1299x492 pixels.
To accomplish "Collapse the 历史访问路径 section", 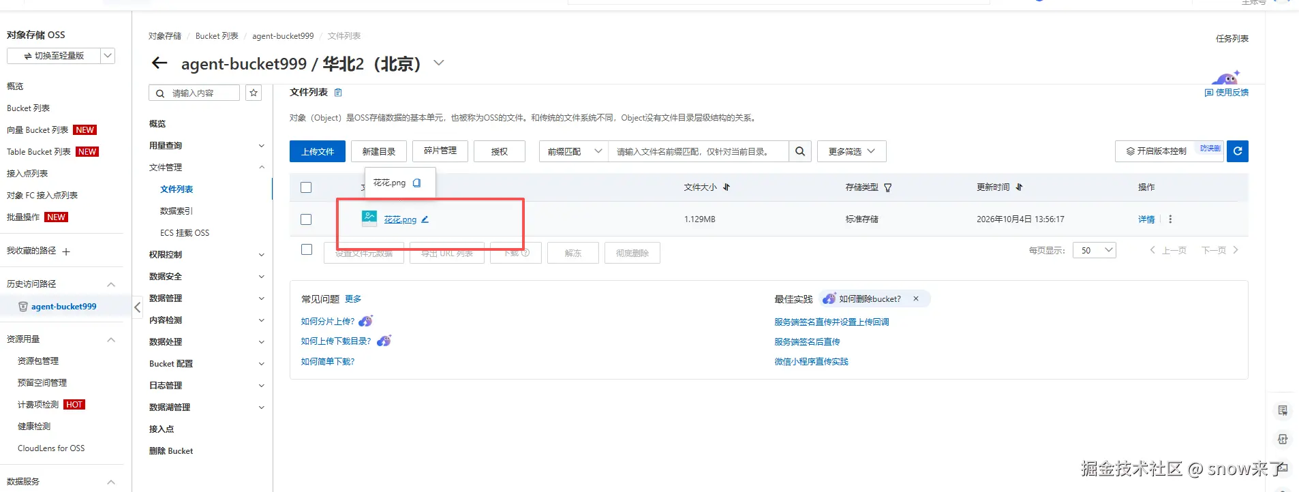I will [111, 284].
